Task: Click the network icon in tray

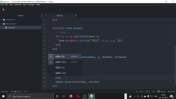Action: pos(152,96)
